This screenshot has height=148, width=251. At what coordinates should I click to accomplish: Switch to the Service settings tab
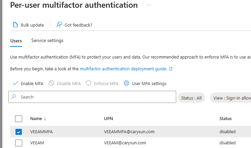[x=47, y=41]
